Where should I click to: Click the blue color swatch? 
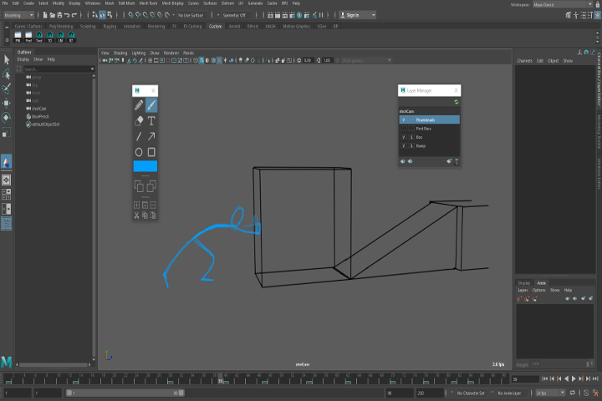pos(145,166)
